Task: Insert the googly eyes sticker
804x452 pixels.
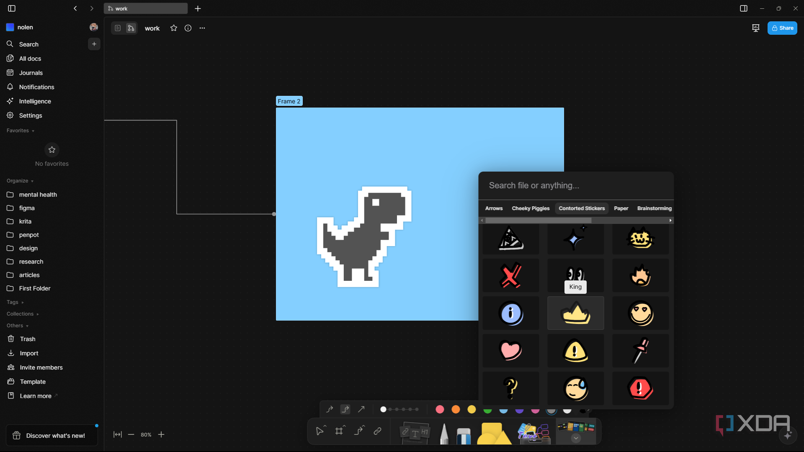Action: pos(575,275)
